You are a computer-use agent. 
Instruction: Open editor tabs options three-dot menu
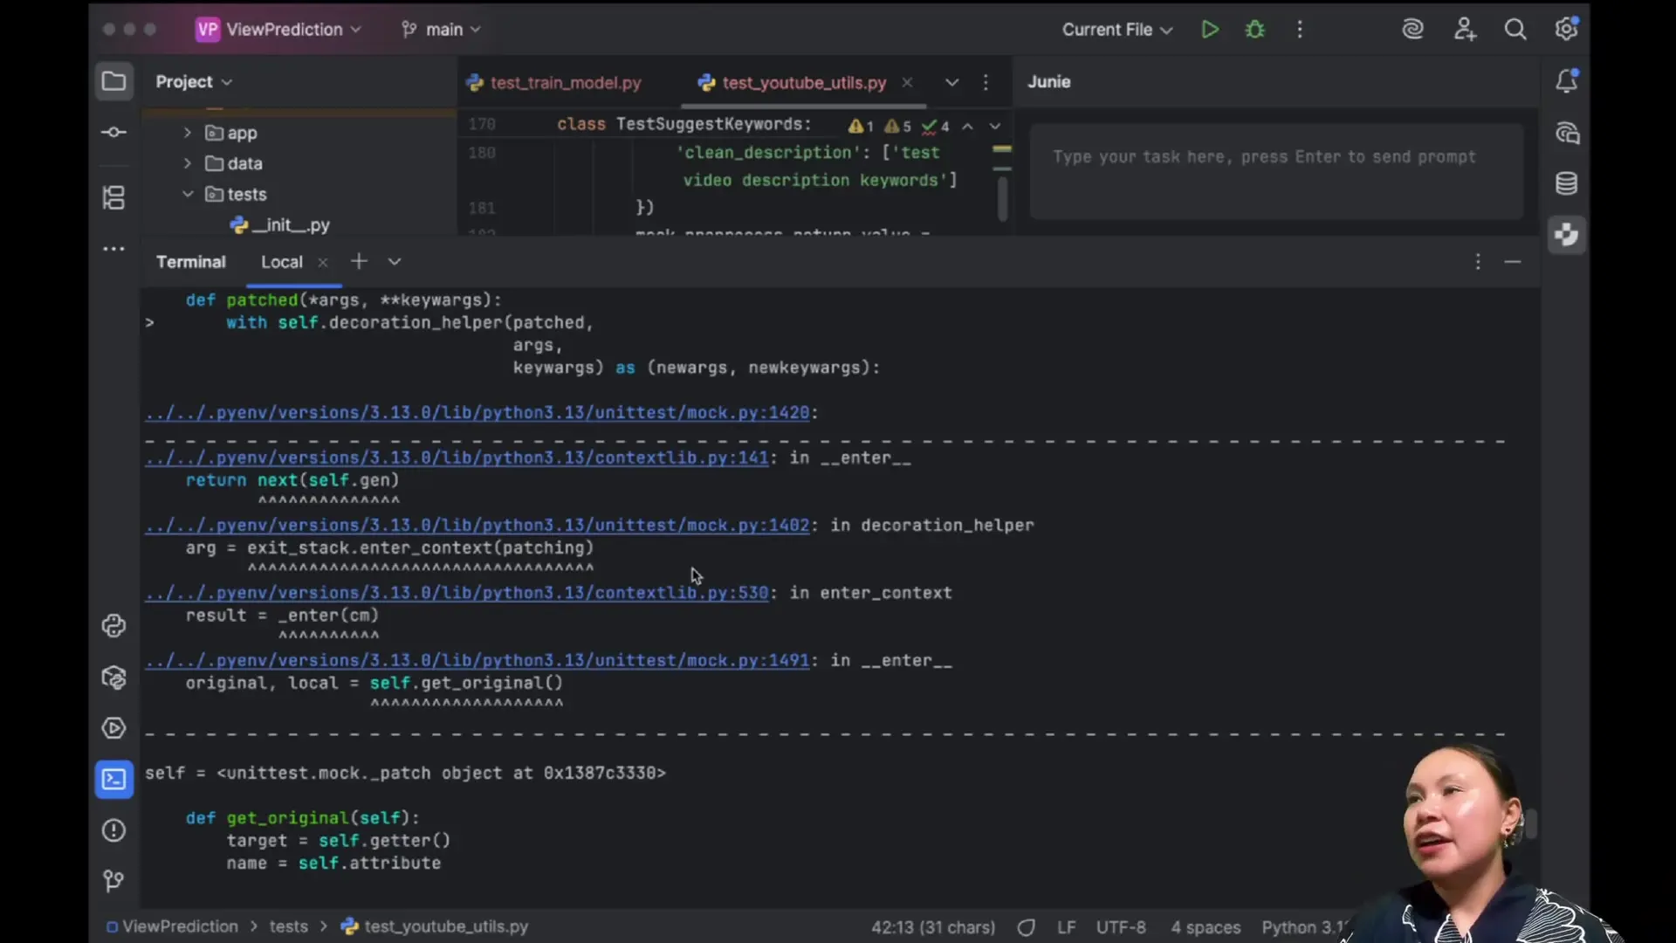point(986,82)
